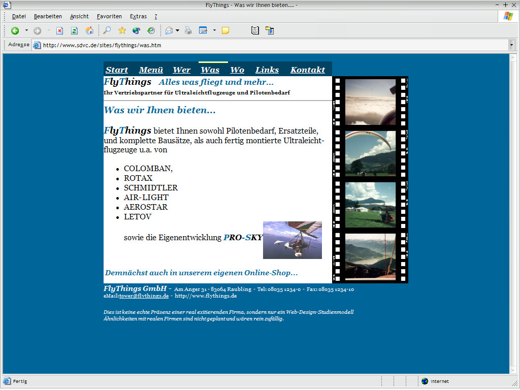520x390 pixels.
Task: Click the green Back navigation button
Action: (15, 31)
